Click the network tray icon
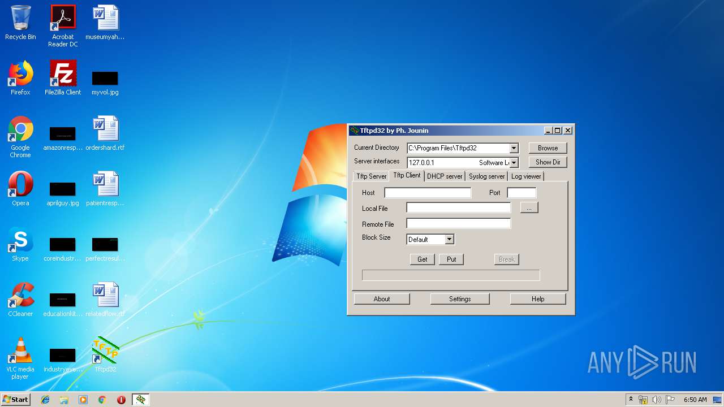The image size is (724, 407). pos(643,400)
